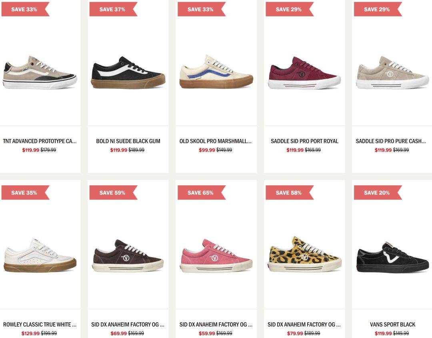
Task: Click the OLD SKOOL PRO MARSHMALL... title
Action: pyautogui.click(x=216, y=141)
